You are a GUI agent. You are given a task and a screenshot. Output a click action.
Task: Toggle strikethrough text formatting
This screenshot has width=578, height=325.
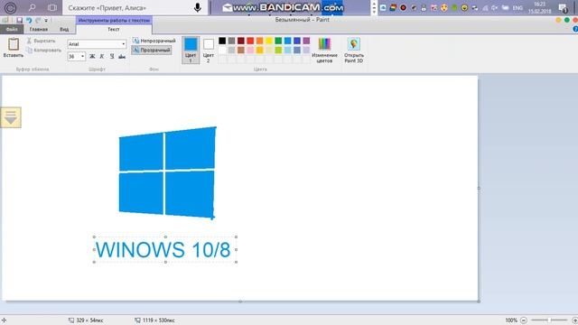[122, 56]
